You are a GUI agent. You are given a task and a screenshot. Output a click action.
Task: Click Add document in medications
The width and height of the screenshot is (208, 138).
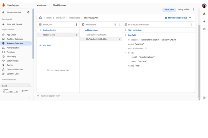click(x=90, y=30)
